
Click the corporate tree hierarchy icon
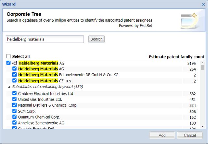(15, 63)
